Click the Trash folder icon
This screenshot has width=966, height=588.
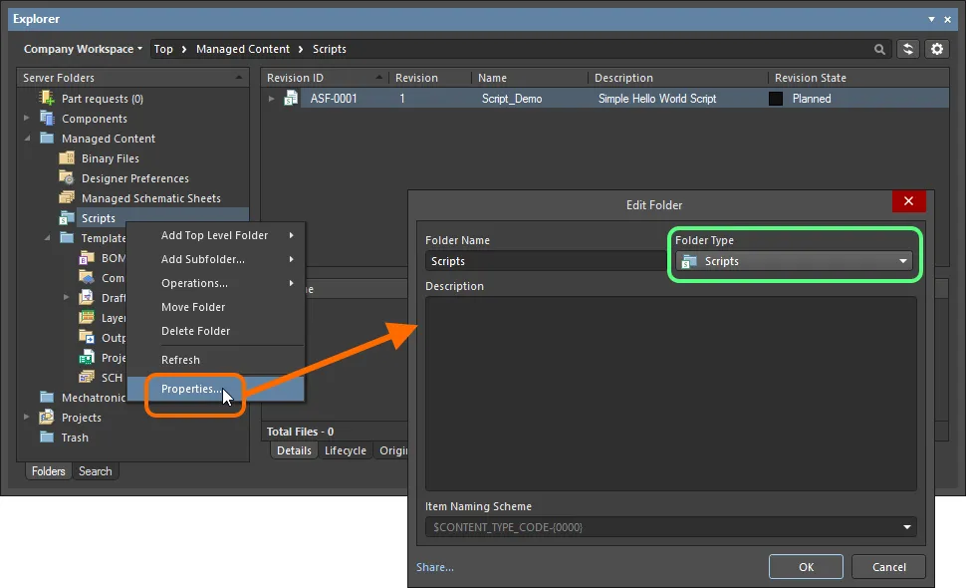point(47,437)
